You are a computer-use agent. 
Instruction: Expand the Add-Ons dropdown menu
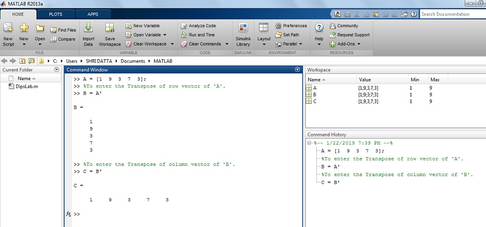coord(359,44)
